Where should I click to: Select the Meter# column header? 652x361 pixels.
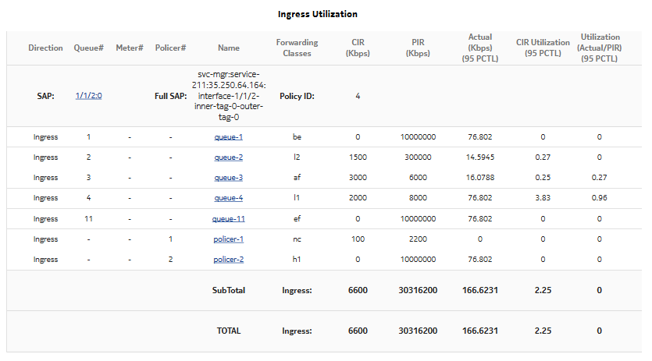pos(130,48)
